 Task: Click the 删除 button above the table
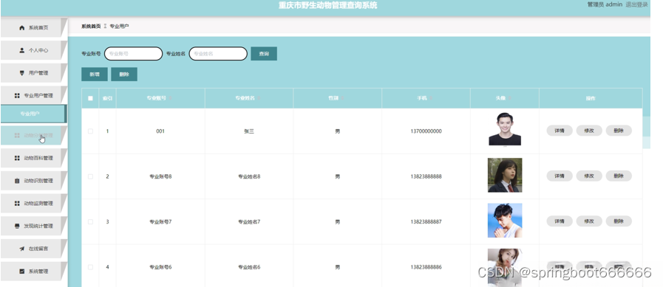(x=124, y=75)
